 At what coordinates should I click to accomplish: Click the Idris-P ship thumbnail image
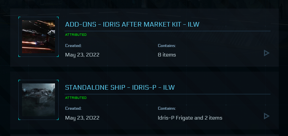39,100
